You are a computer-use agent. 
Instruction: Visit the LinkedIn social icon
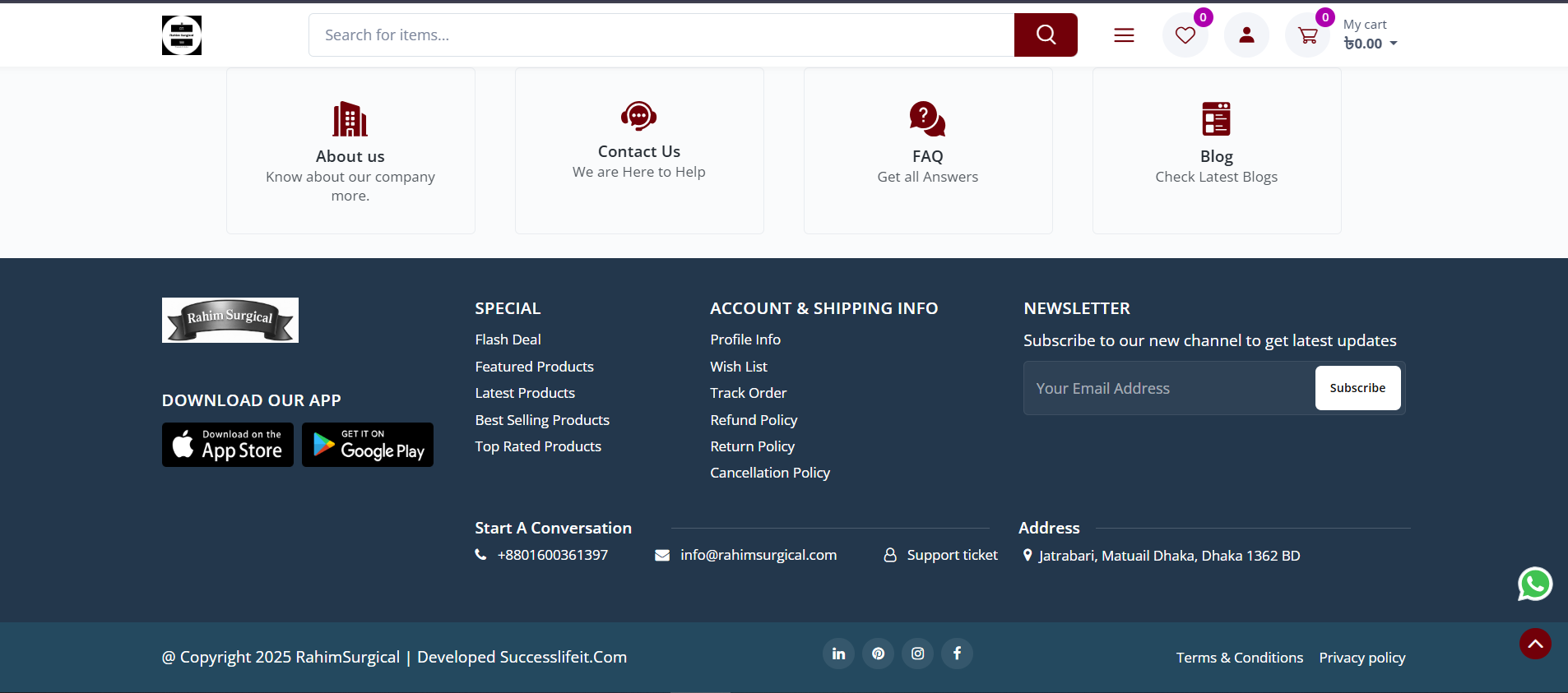838,654
